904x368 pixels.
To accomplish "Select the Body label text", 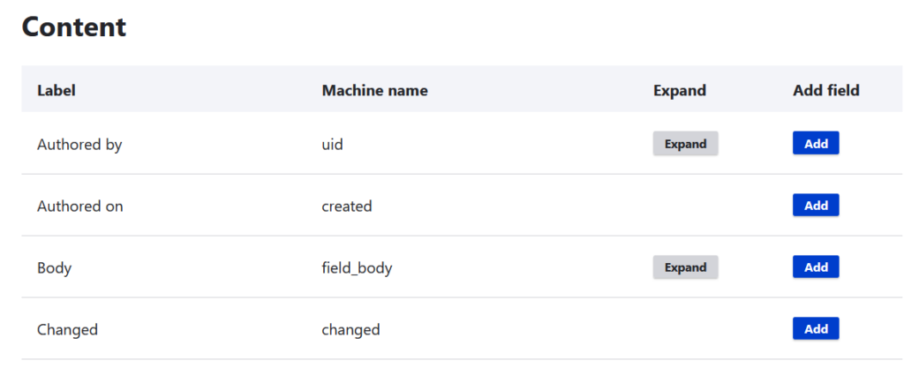I will [54, 268].
